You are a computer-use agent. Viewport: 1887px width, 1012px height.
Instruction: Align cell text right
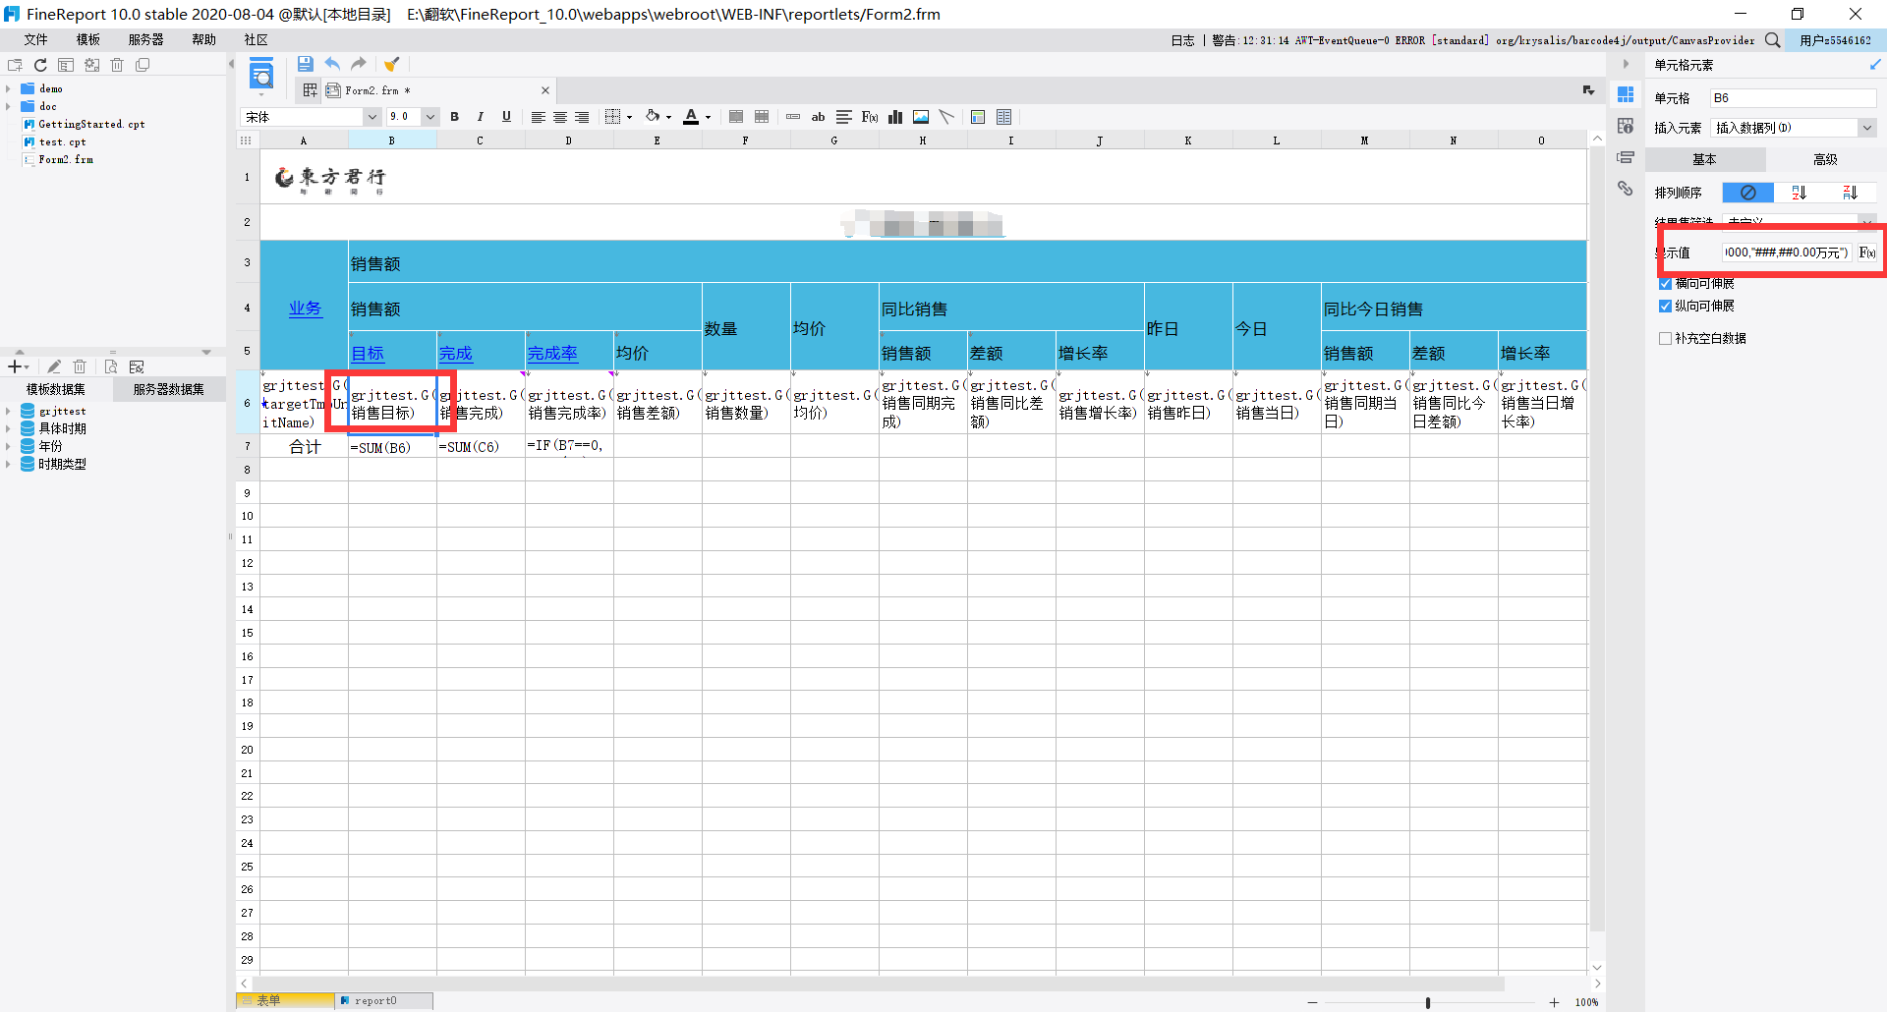pyautogui.click(x=582, y=117)
